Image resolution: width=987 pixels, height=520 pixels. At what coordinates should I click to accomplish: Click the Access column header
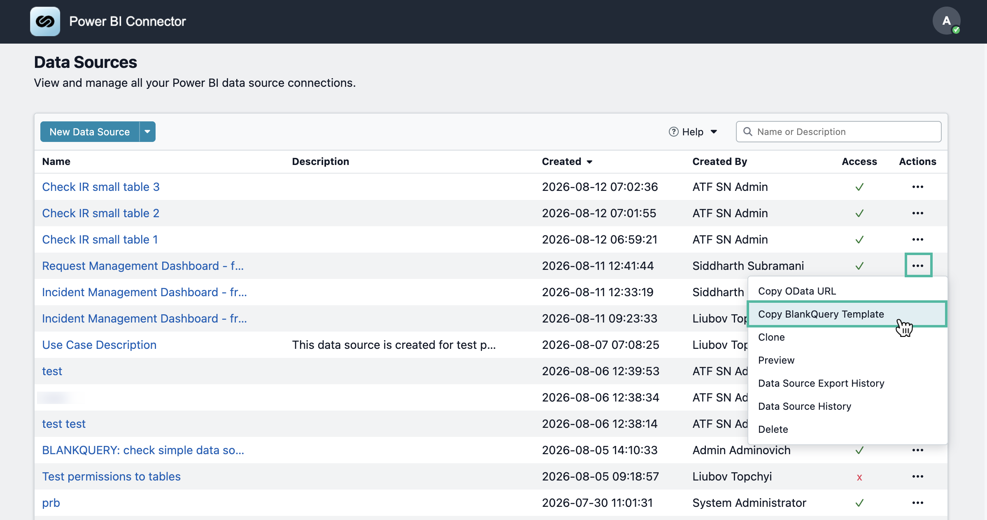point(859,162)
